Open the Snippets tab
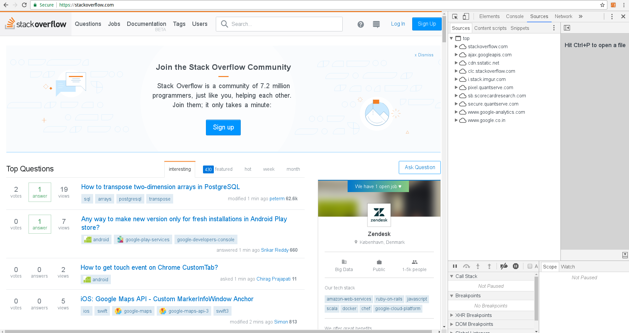 coord(520,28)
